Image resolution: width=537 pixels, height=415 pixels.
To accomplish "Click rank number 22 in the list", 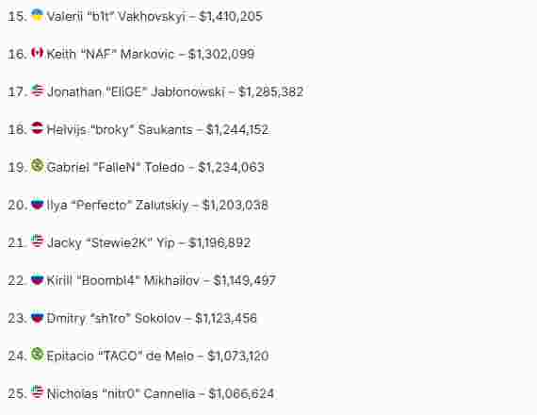I will (x=16, y=280).
